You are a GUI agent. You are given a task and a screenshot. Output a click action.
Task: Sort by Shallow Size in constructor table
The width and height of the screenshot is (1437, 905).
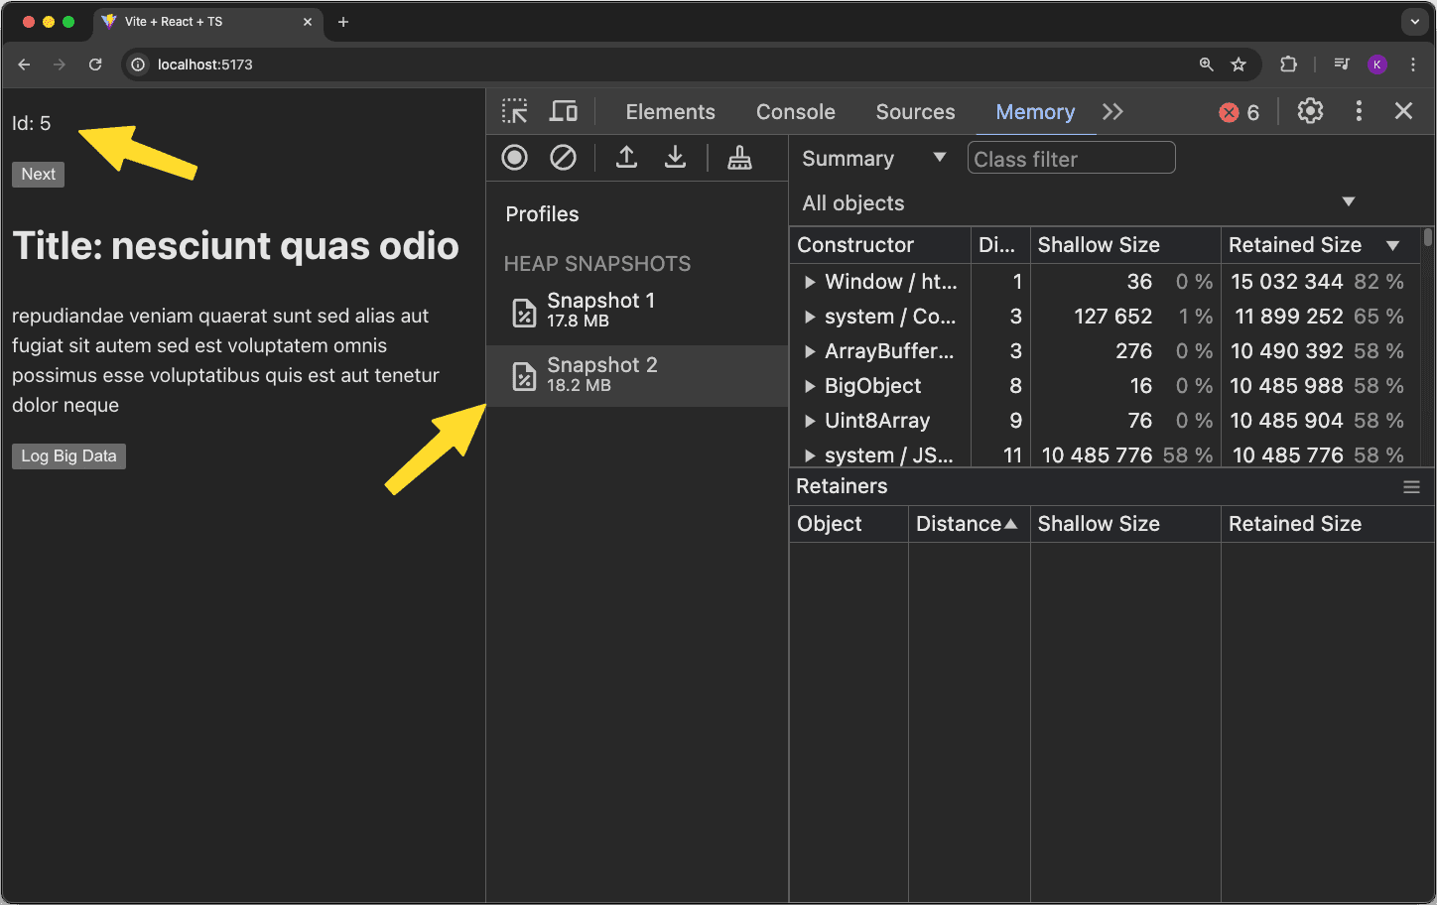click(1125, 245)
